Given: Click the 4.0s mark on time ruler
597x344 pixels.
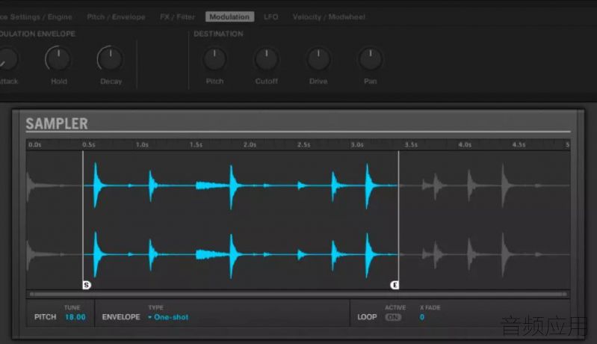Looking at the screenshot, I should (465, 145).
